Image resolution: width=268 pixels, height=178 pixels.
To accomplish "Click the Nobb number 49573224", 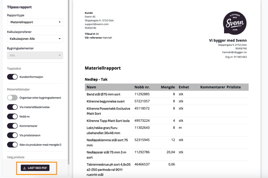I will (142, 121).
